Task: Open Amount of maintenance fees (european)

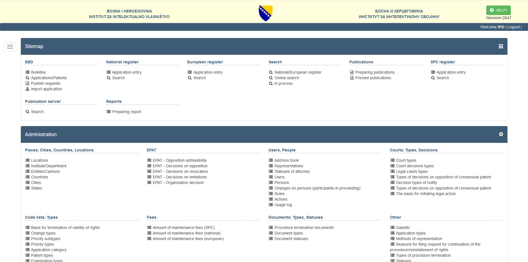Action: point(188,239)
